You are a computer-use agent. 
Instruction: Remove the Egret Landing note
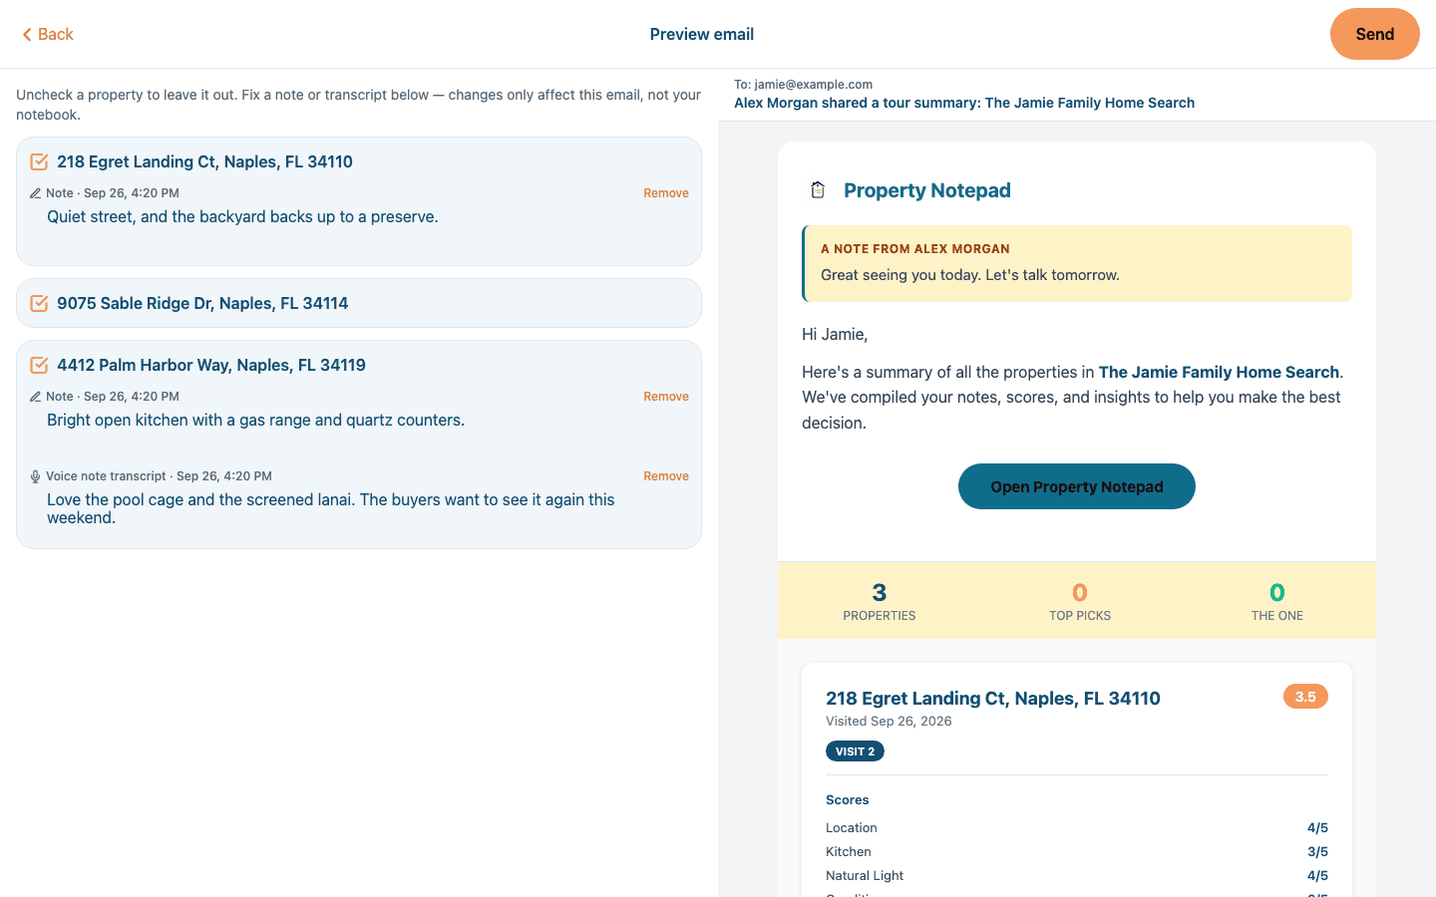pyautogui.click(x=666, y=193)
